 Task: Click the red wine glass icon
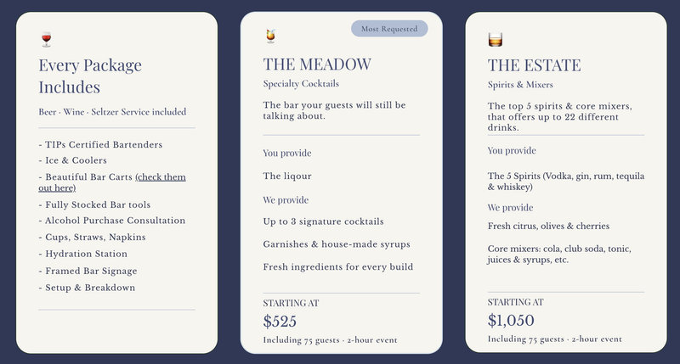click(x=47, y=39)
